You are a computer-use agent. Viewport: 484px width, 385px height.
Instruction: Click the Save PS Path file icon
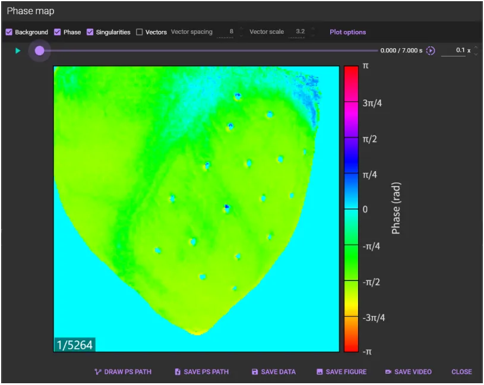click(x=178, y=372)
